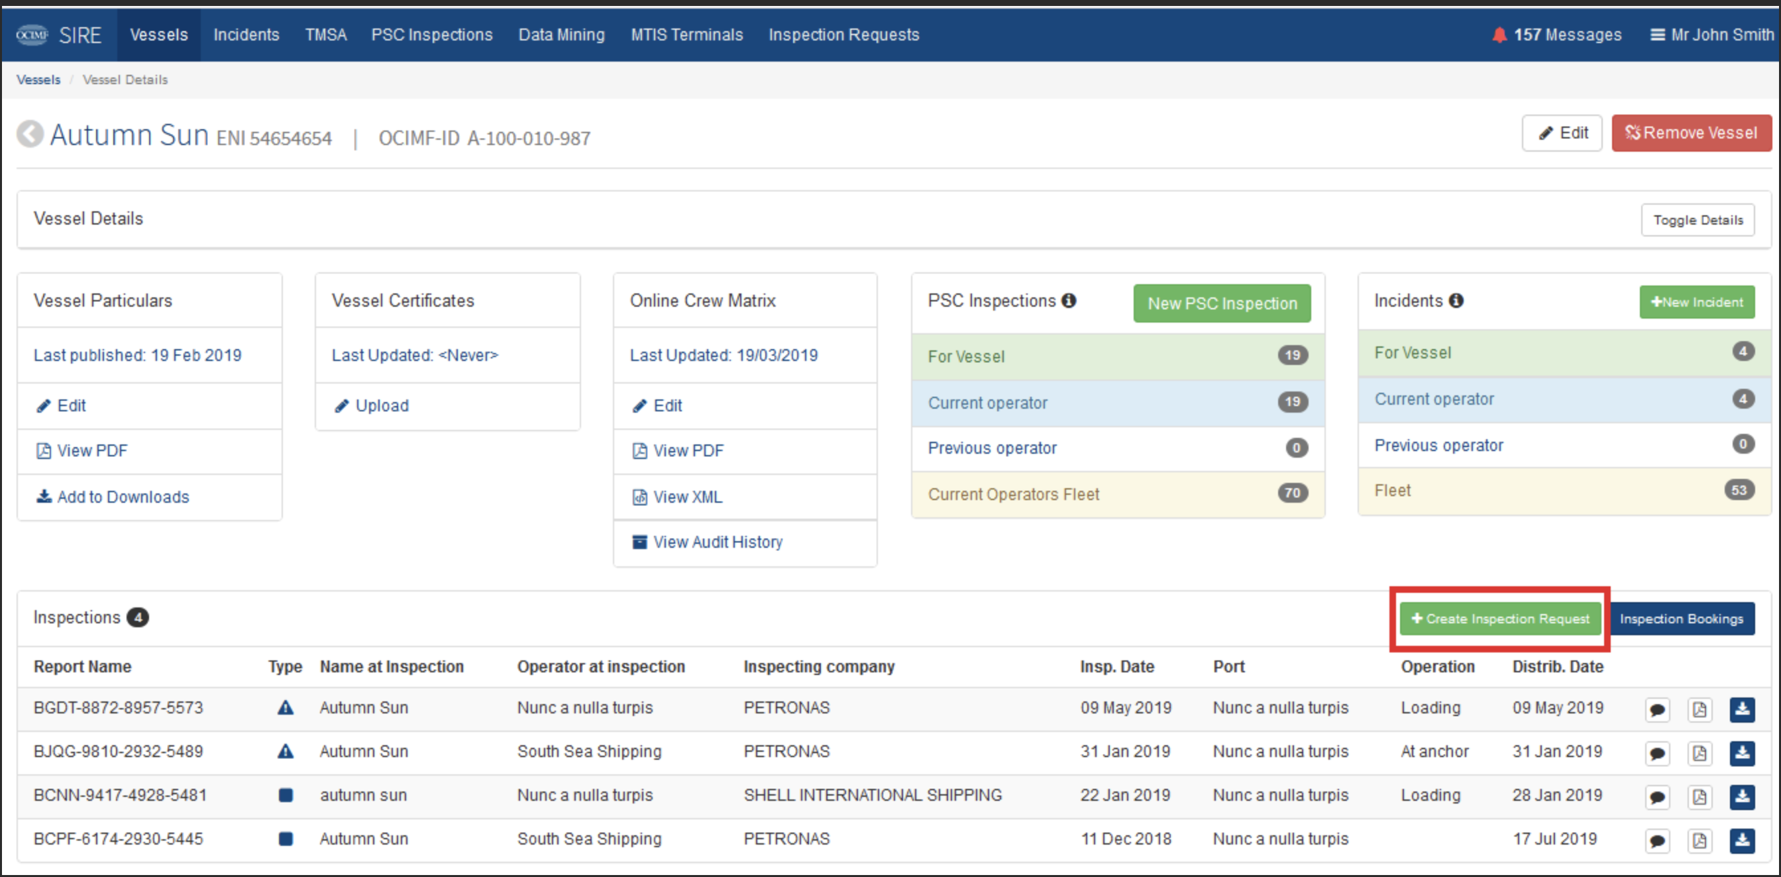This screenshot has width=1781, height=877.
Task: Click New PSC Inspection button
Action: click(x=1222, y=303)
